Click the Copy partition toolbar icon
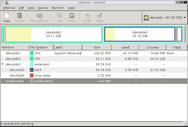Viewport: 188px width, 127px height. [59, 16]
